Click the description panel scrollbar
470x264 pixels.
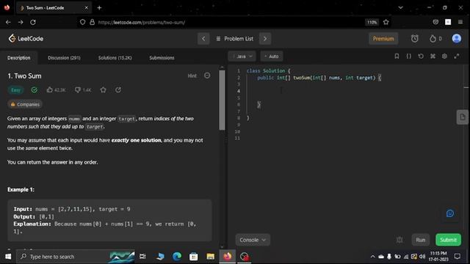(x=222, y=100)
